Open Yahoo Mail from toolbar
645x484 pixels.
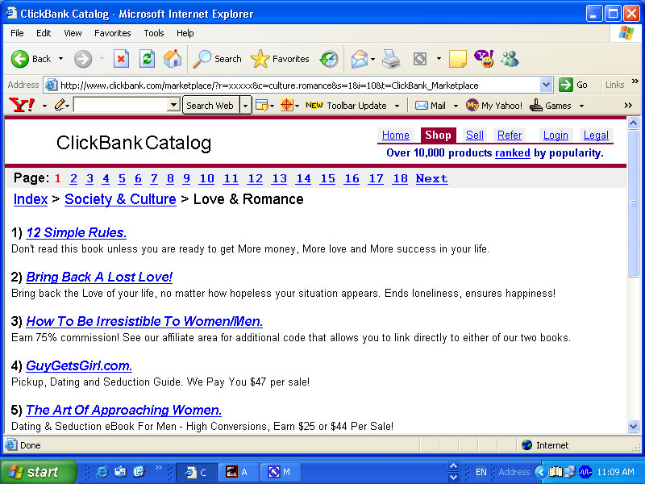coord(431,106)
